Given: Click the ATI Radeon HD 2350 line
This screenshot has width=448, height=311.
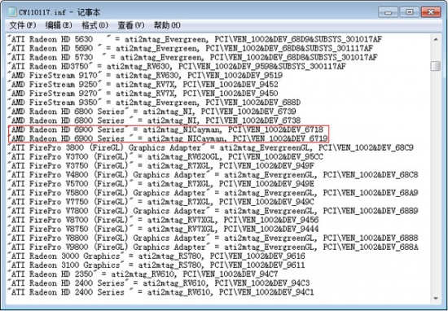Looking at the screenshot, I should (x=143, y=274).
